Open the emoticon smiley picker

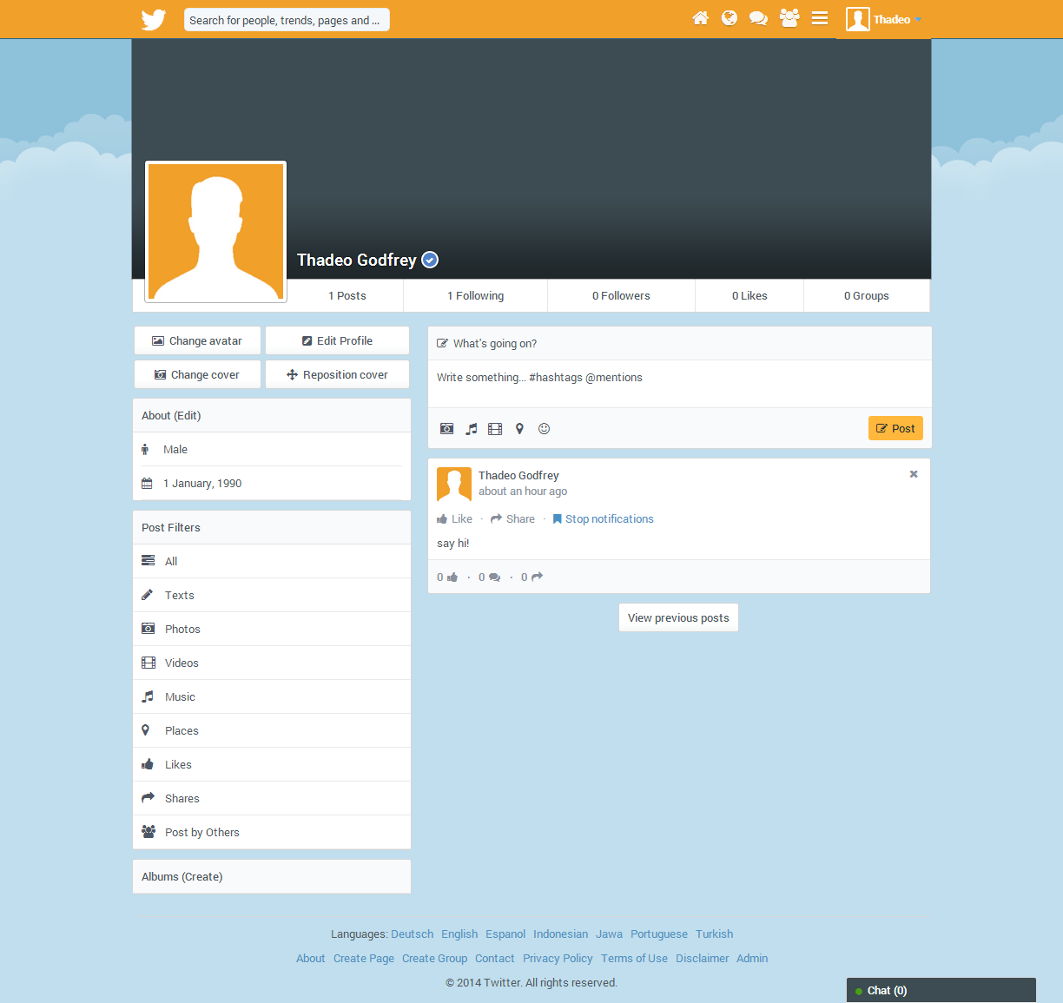544,429
